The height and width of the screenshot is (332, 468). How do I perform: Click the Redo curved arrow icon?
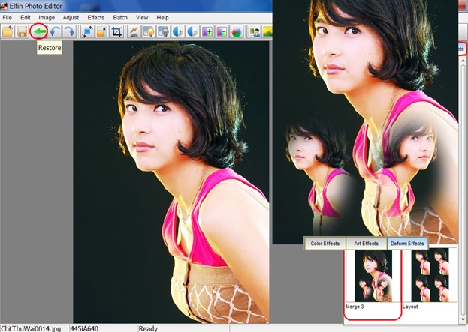point(69,31)
